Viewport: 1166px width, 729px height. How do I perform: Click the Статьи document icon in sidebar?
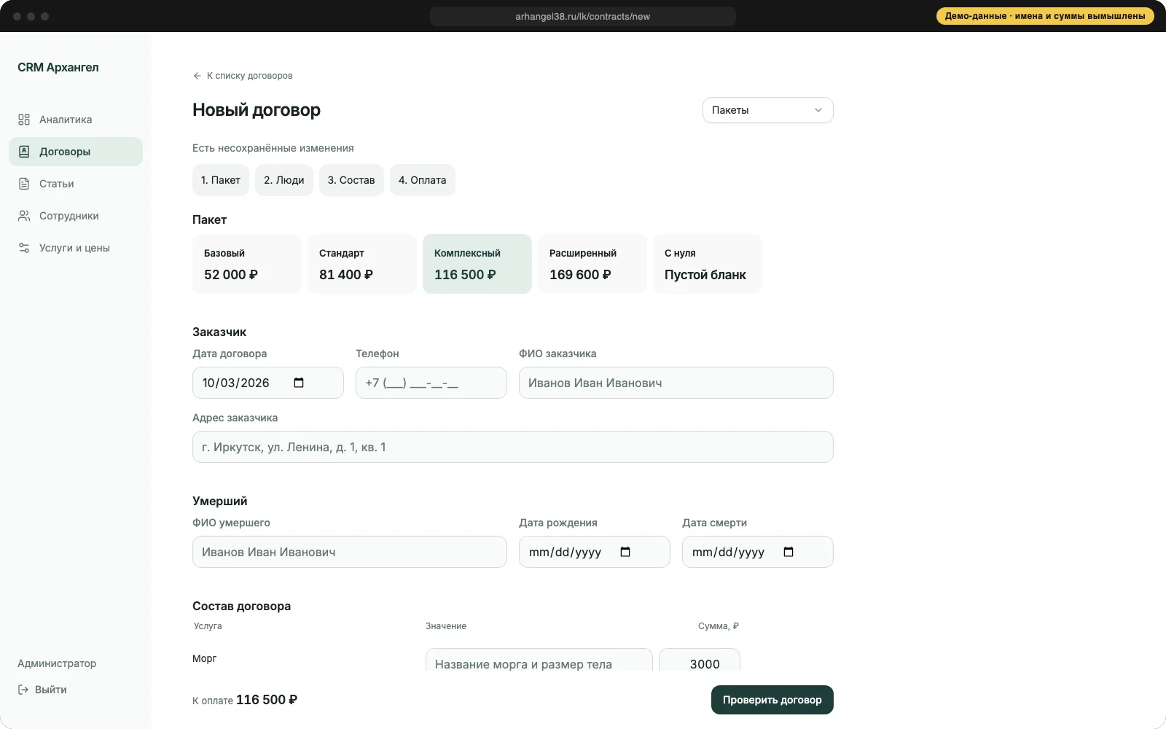click(x=24, y=184)
